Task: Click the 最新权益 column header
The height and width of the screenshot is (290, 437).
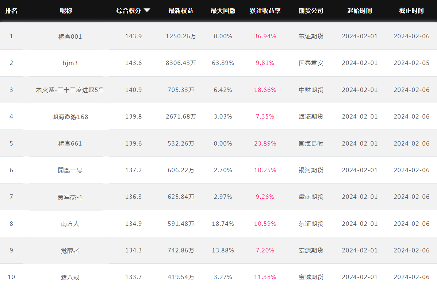Action: pyautogui.click(x=181, y=11)
